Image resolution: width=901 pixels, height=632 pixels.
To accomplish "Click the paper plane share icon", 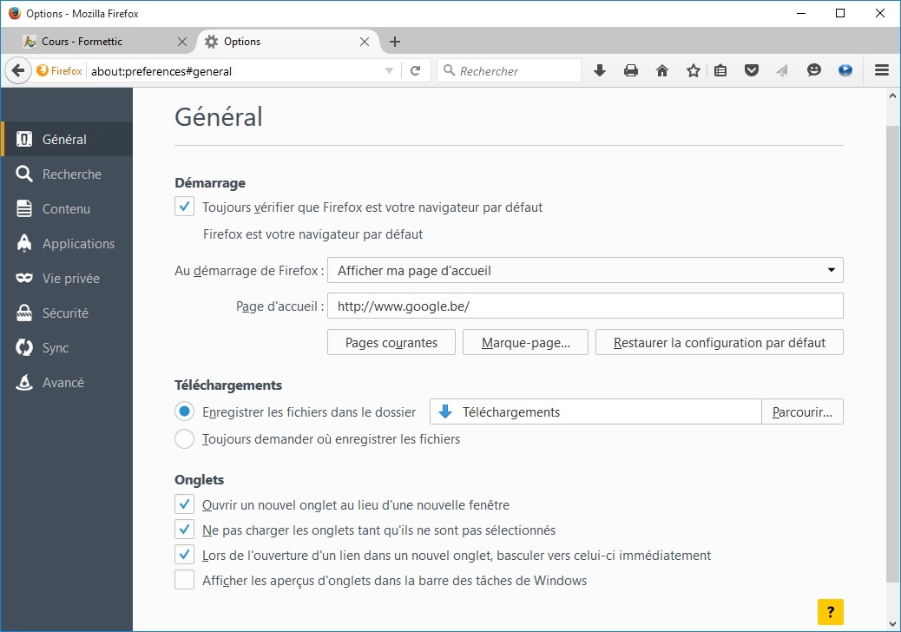I will click(x=782, y=70).
